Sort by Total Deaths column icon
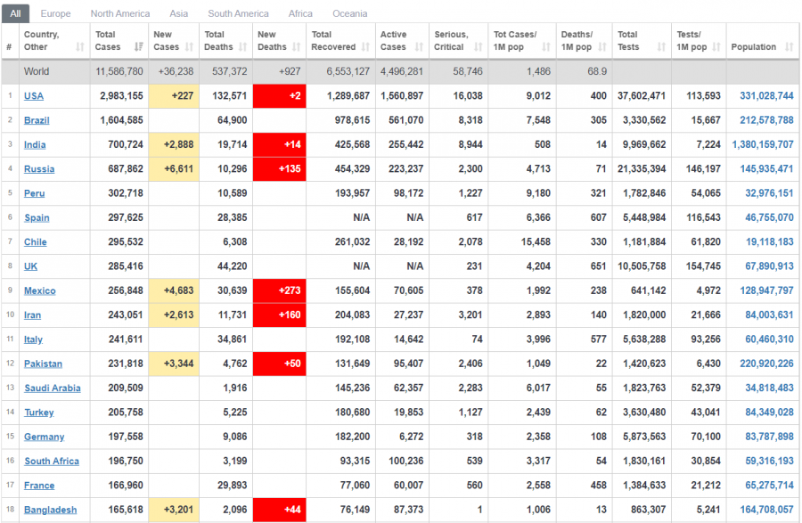802x523 pixels. click(x=242, y=47)
